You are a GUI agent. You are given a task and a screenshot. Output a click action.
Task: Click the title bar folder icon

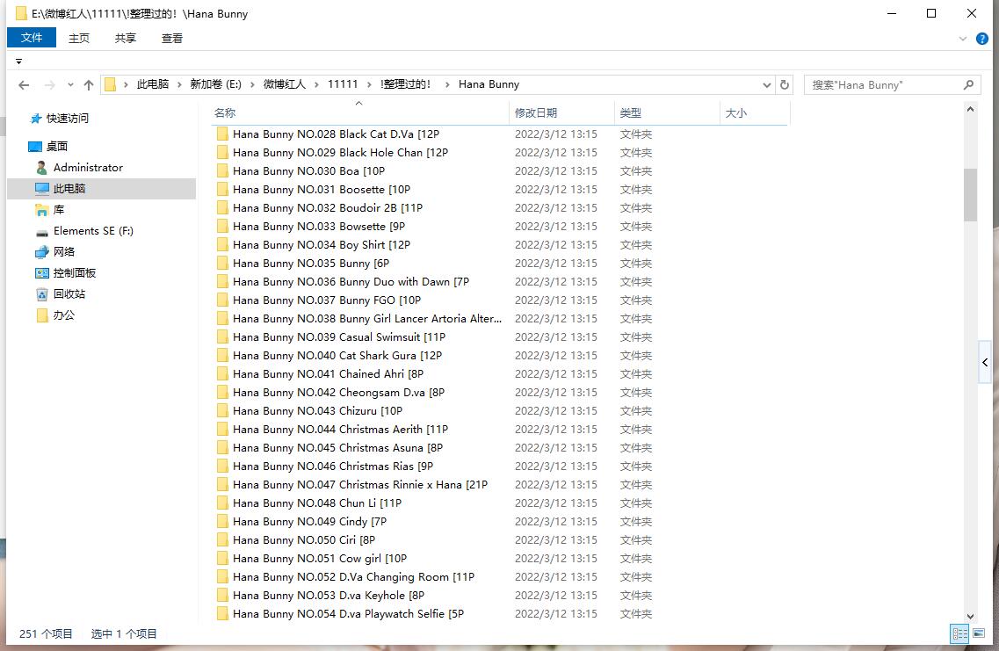click(x=21, y=13)
